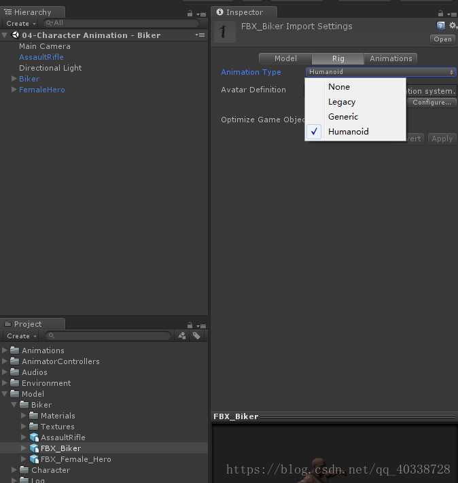
Task: Click the AnimatorControllers folder icon
Action: point(14,361)
